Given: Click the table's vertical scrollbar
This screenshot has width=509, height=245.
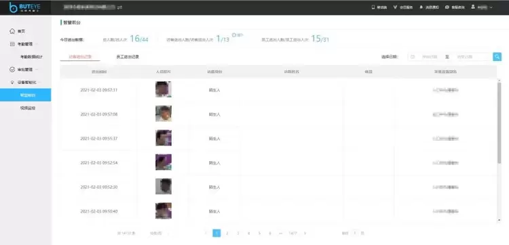Looking at the screenshot, I should pos(499,123).
